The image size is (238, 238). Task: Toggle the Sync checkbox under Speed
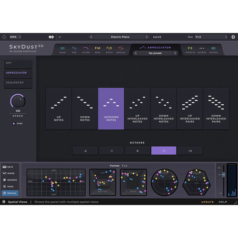[14, 123]
